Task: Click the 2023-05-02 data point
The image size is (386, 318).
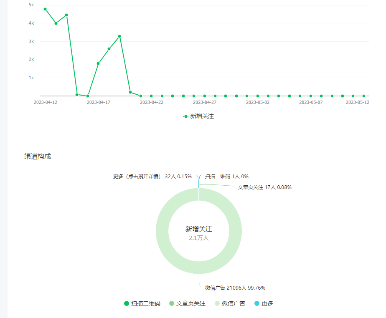Action: pos(258,96)
